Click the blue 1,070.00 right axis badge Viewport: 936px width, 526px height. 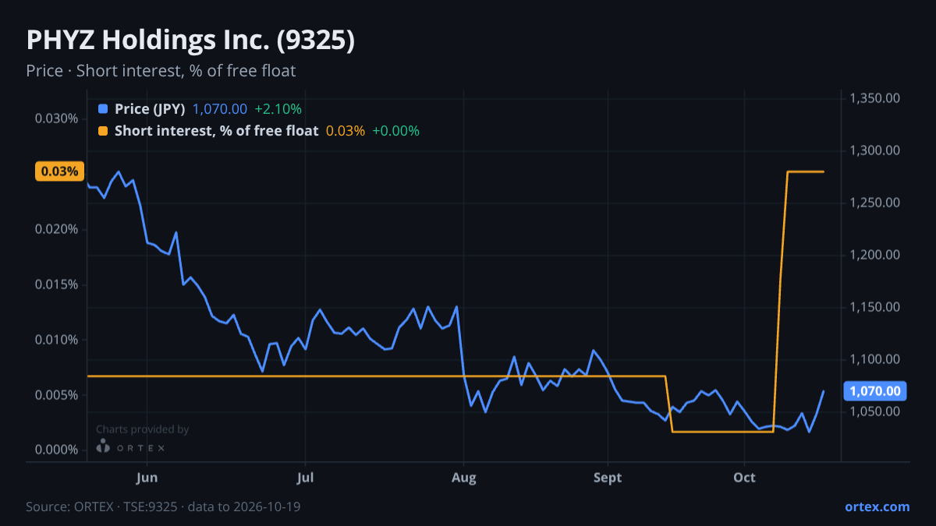pos(875,391)
